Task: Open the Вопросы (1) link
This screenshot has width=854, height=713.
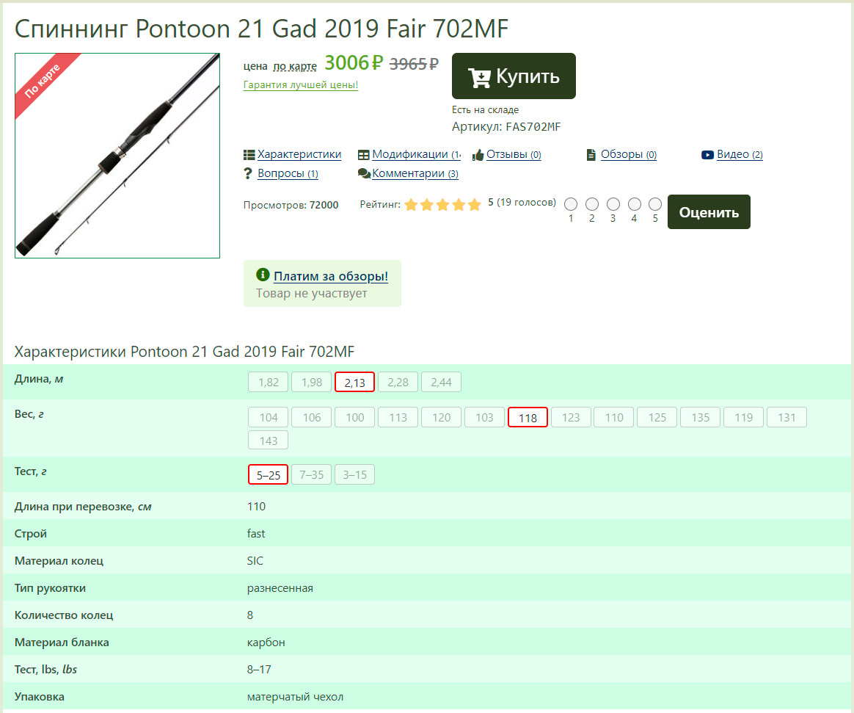Action: pos(288,173)
